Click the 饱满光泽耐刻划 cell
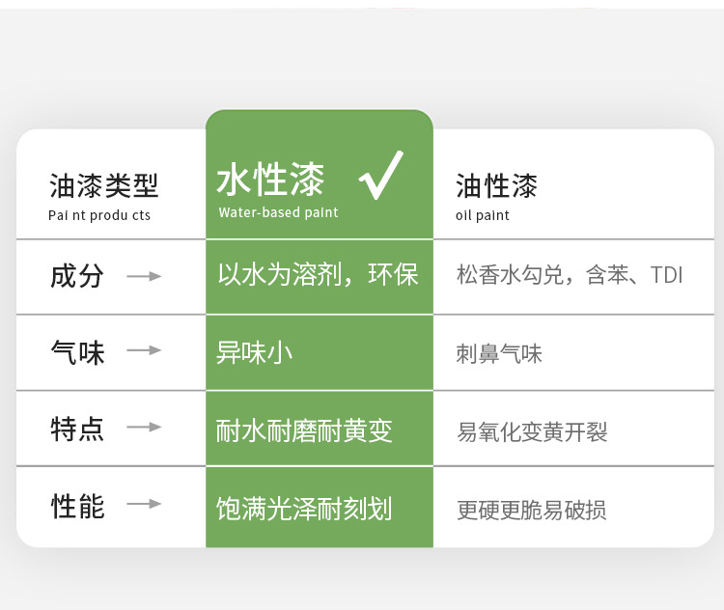The height and width of the screenshot is (610, 724). (304, 508)
